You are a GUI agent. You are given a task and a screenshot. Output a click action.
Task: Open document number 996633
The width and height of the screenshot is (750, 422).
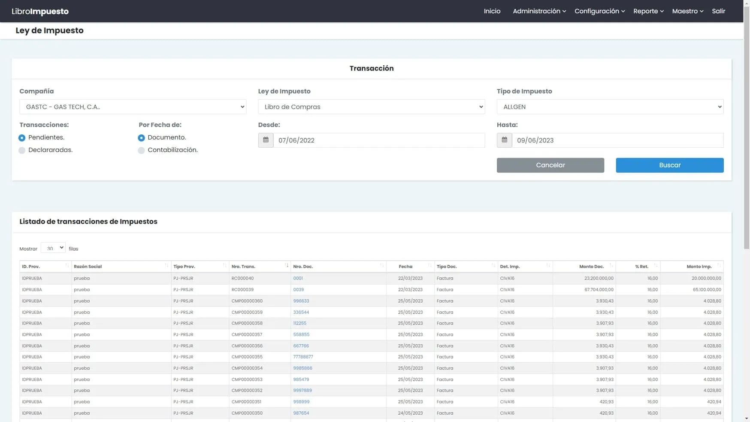click(301, 301)
